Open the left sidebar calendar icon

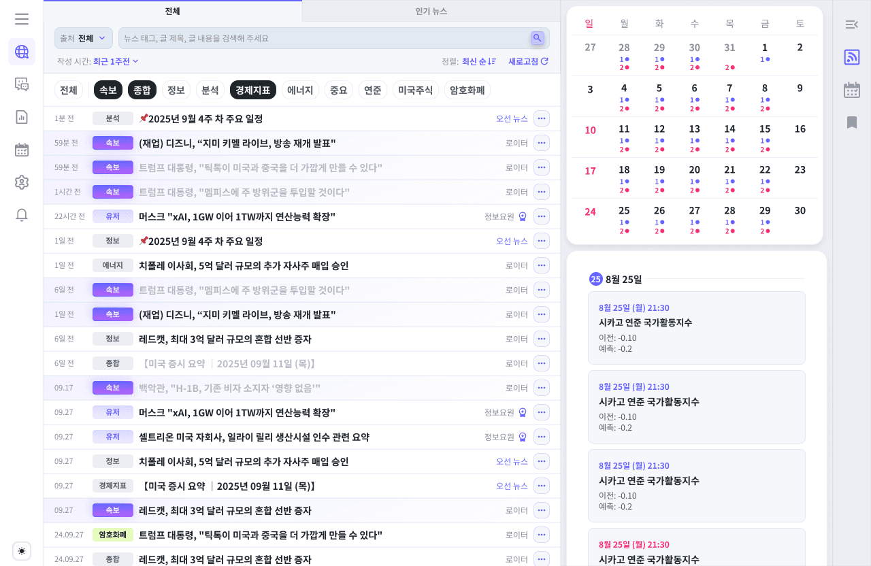(22, 150)
